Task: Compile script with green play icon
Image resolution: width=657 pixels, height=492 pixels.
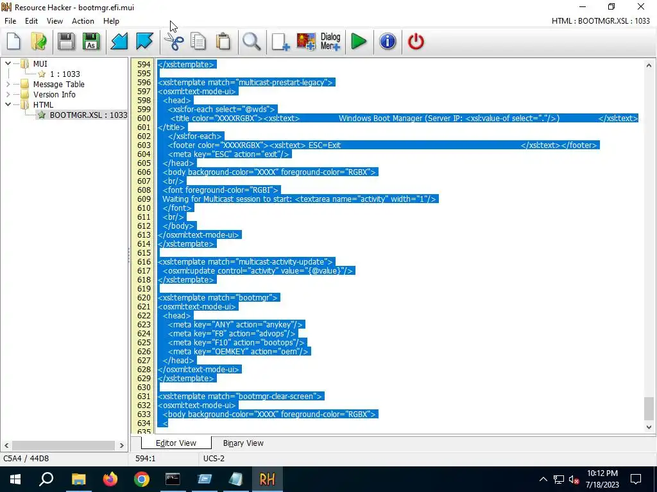Action: [x=359, y=42]
